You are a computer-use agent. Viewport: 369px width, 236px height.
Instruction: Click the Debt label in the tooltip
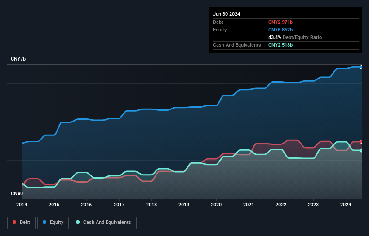(218, 22)
